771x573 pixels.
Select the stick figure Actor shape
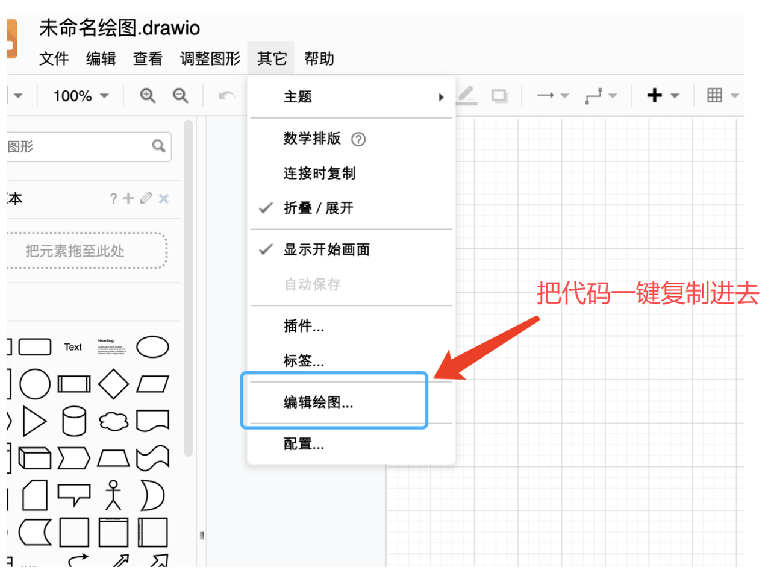coord(112,495)
